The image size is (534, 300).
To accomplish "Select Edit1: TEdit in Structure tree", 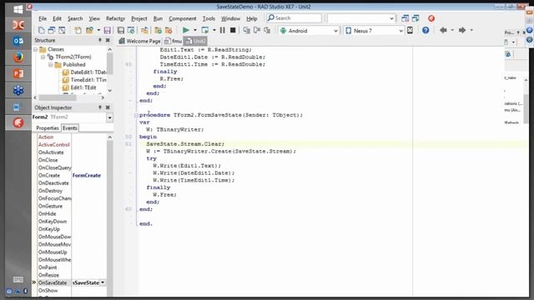I will click(79, 87).
